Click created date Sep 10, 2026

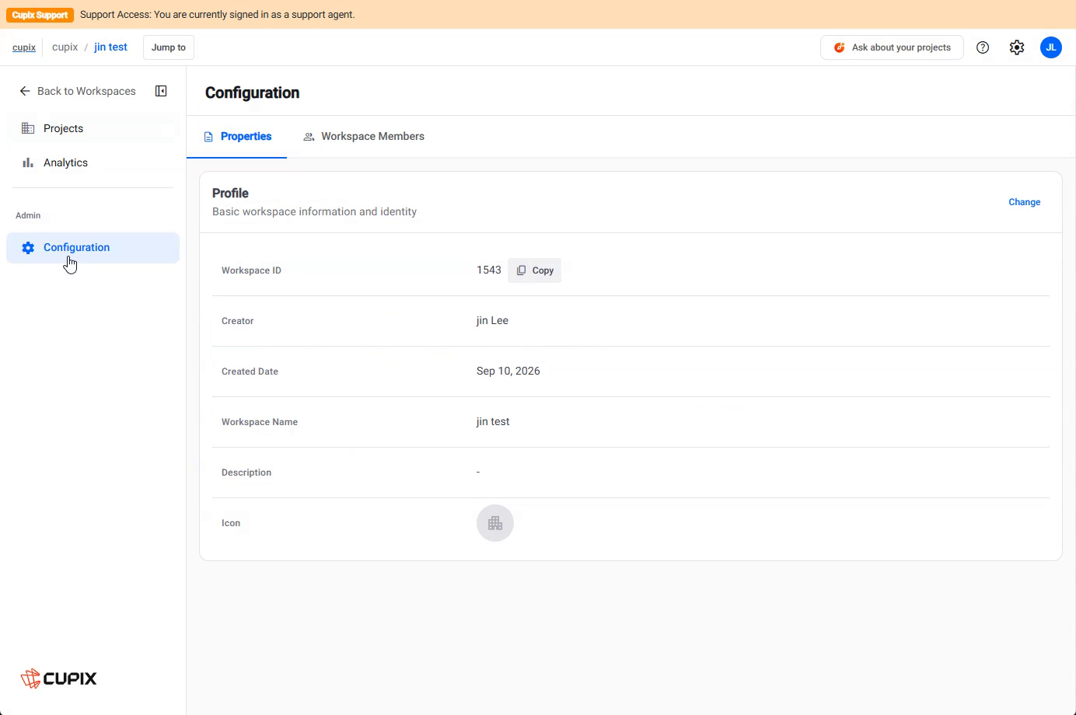tap(508, 371)
